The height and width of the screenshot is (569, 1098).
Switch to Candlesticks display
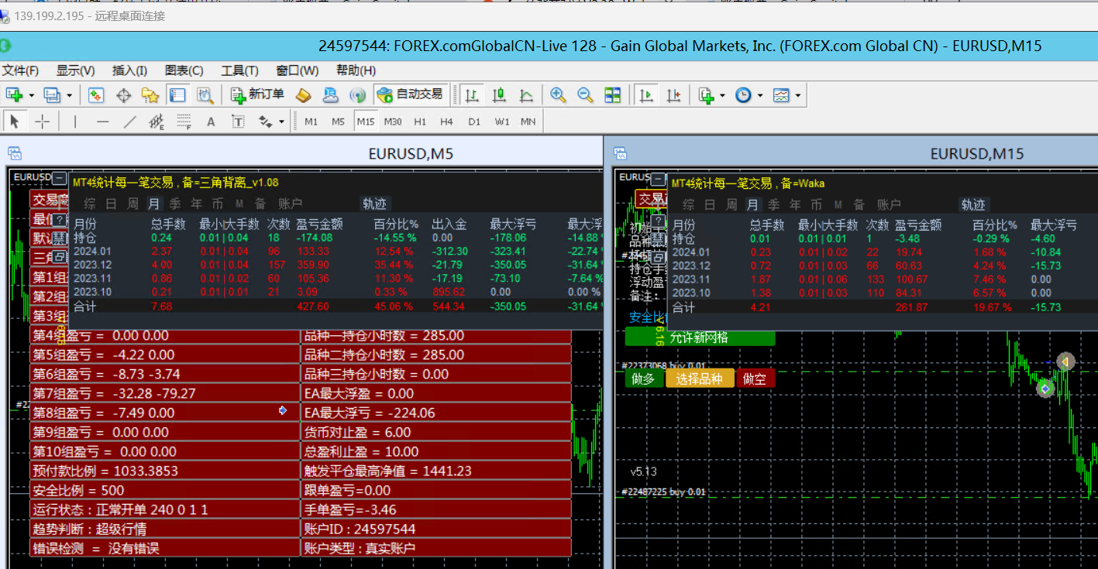(499, 95)
